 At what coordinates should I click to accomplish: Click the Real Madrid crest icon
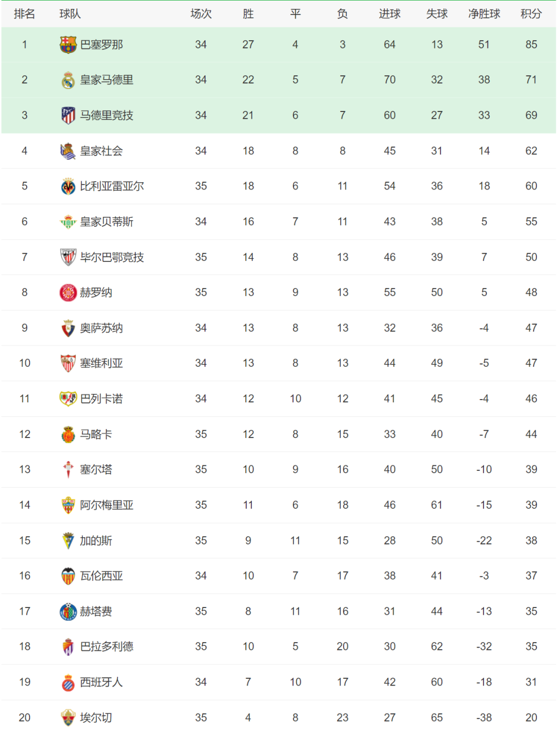point(68,80)
